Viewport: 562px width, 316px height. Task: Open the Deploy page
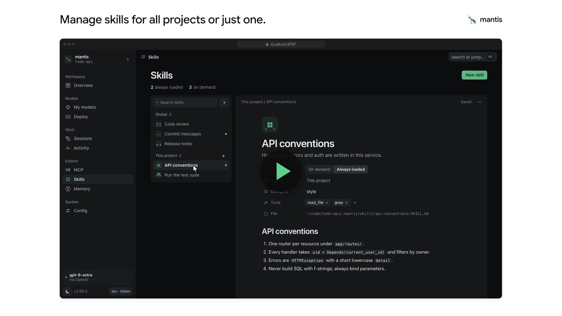[97, 117]
